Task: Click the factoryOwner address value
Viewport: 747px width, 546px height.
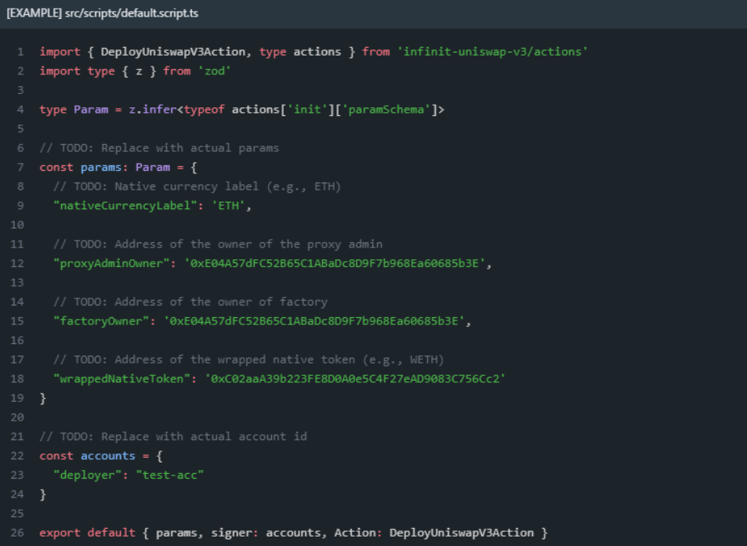Action: tap(314, 321)
